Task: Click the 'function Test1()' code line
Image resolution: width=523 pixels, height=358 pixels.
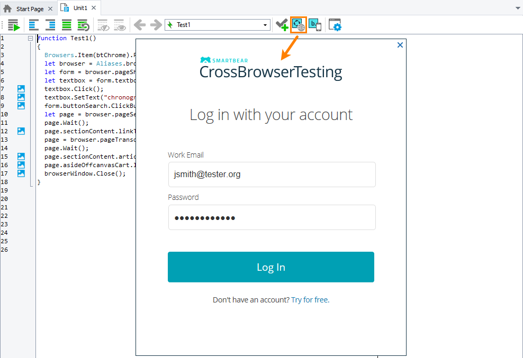Action: [x=67, y=38]
